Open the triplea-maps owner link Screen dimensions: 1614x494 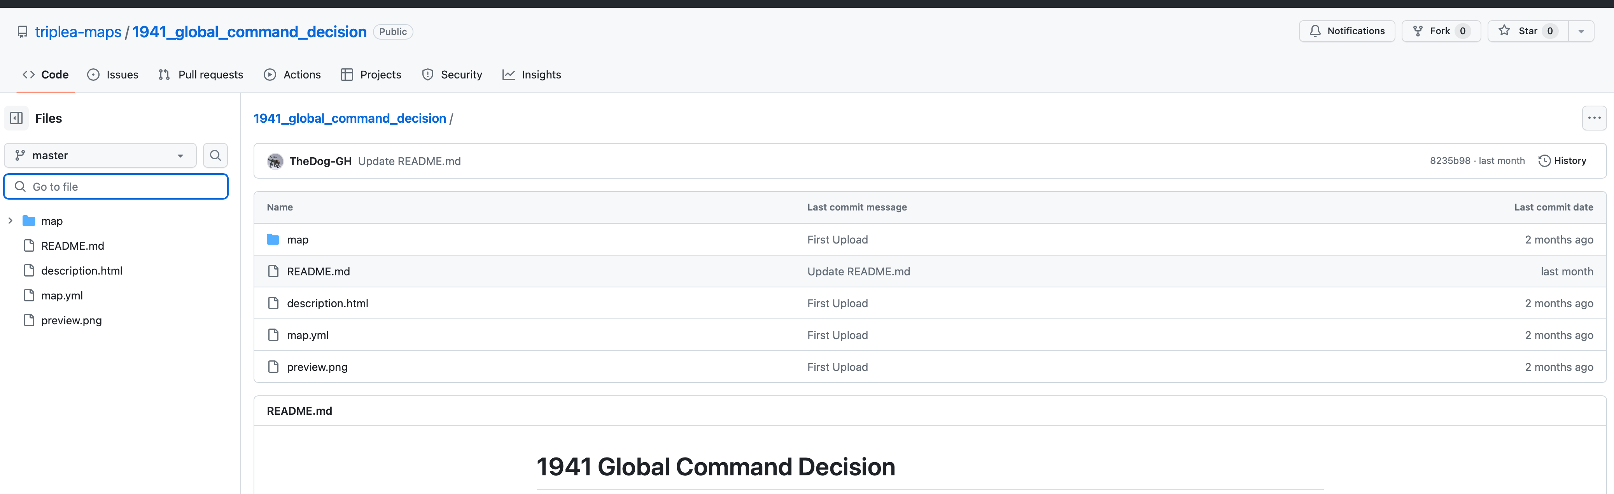[x=78, y=32]
